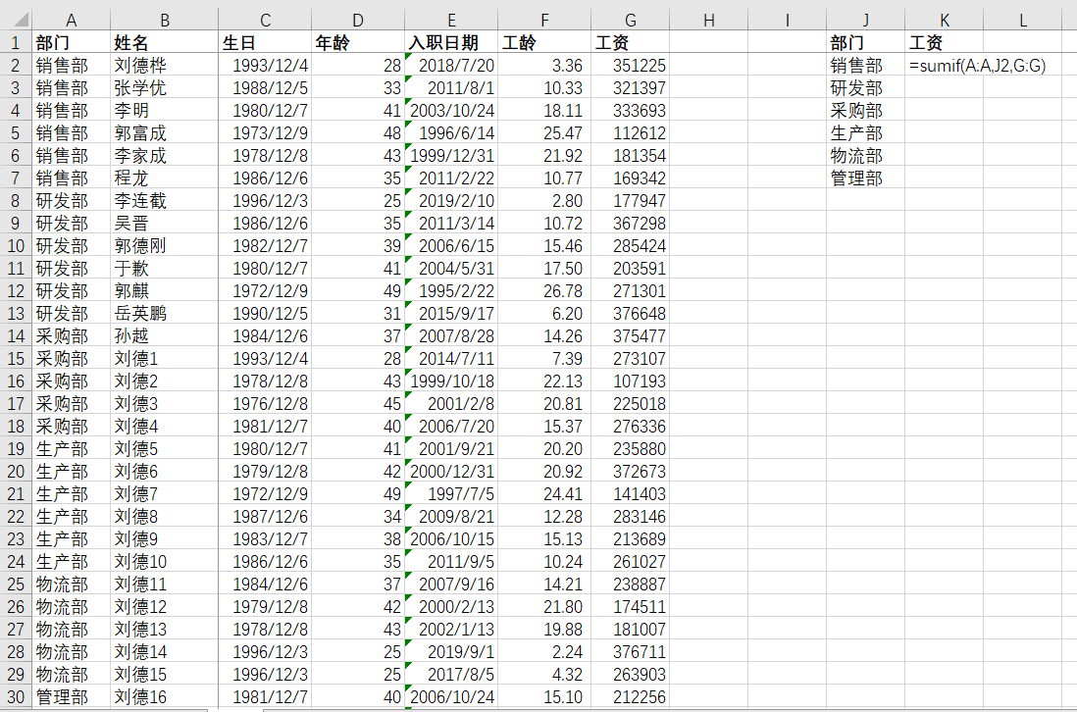Click the name 张学优
Viewport: 1077px width, 712px height.
tap(140, 88)
